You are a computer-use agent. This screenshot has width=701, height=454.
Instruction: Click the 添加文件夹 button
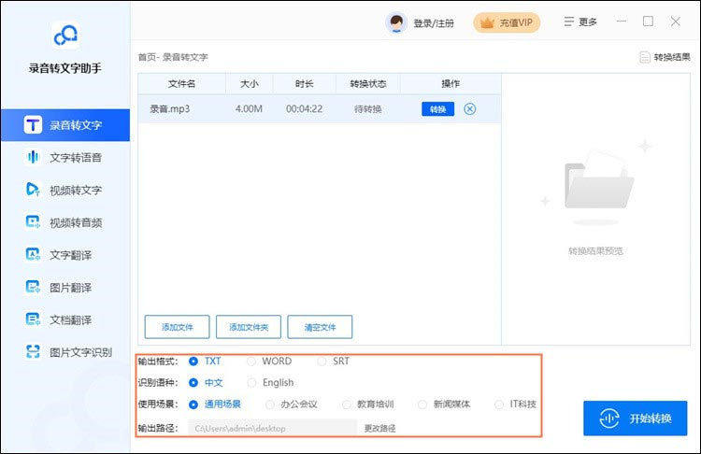click(x=249, y=327)
